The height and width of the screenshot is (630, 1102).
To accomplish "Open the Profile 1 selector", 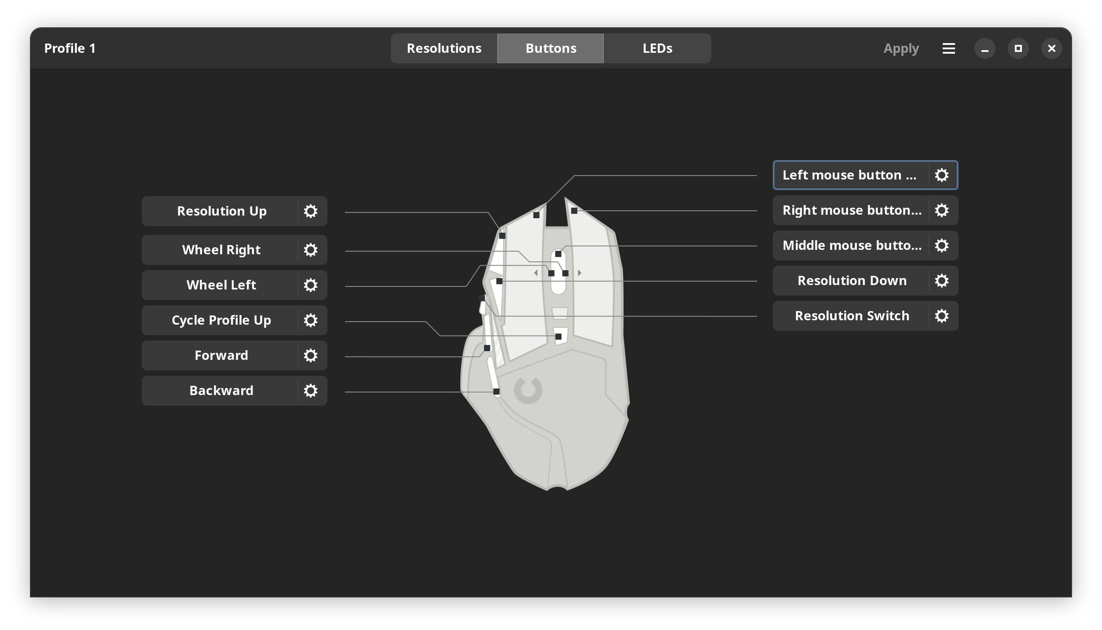I will 70,48.
